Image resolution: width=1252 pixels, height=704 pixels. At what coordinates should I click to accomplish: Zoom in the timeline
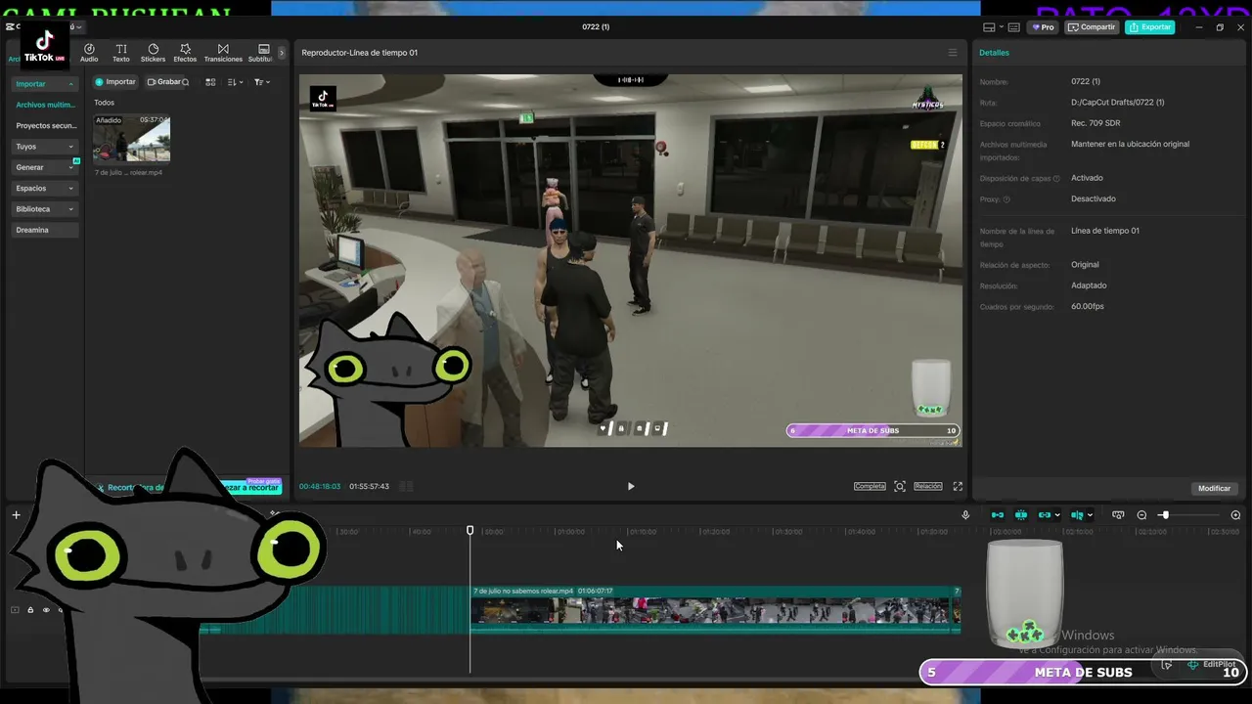pyautogui.click(x=1235, y=515)
